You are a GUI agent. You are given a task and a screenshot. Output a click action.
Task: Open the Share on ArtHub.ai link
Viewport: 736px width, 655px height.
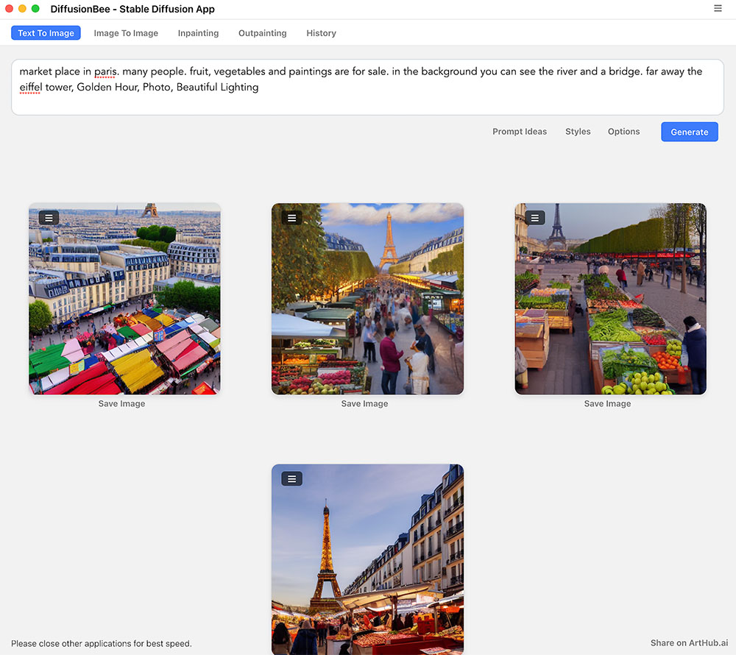(689, 642)
